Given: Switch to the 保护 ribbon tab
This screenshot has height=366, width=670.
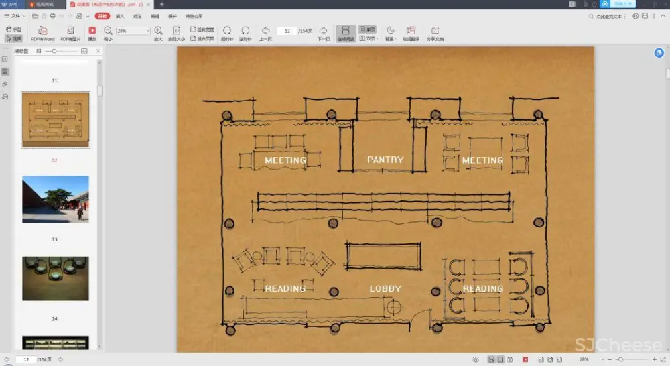Looking at the screenshot, I should pyautogui.click(x=173, y=15).
